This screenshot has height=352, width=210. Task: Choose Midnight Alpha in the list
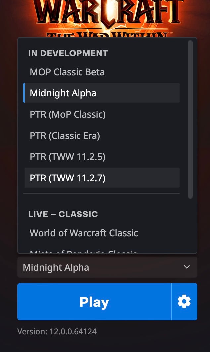[63, 93]
